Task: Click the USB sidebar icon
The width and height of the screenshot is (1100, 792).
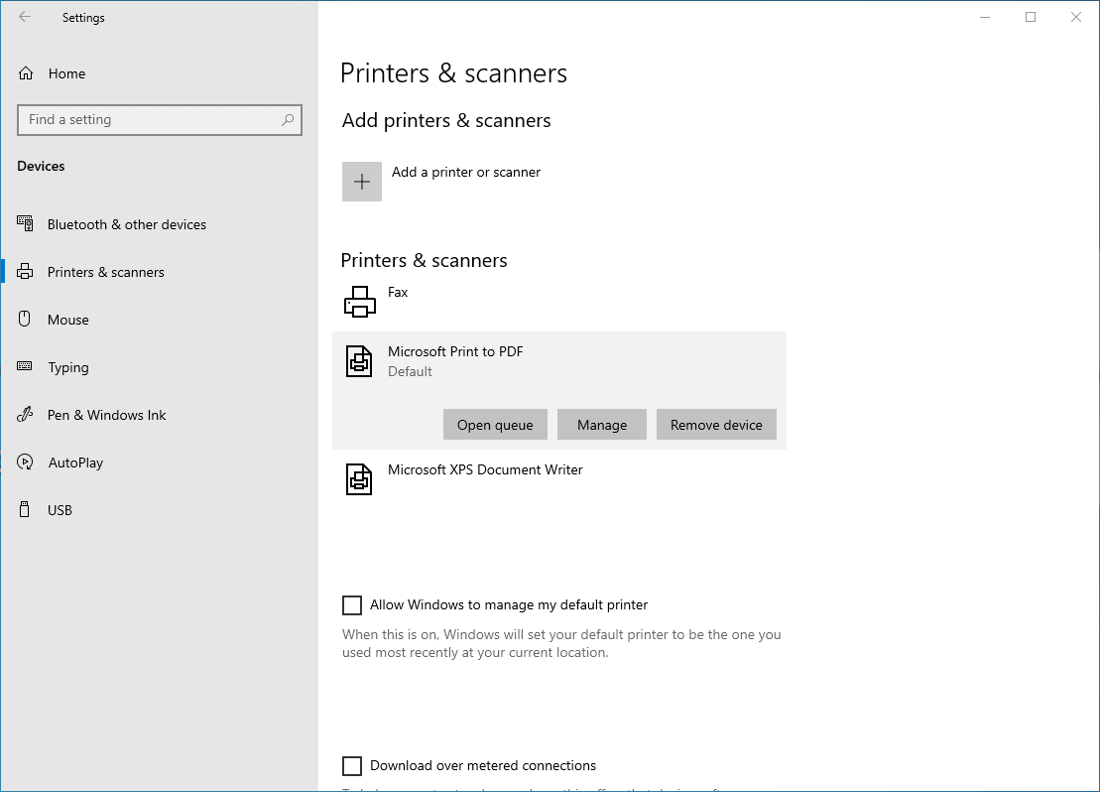Action: [x=25, y=510]
